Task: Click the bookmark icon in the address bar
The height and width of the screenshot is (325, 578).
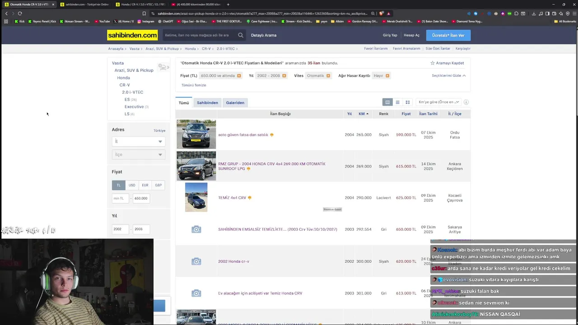Action: click(x=144, y=14)
